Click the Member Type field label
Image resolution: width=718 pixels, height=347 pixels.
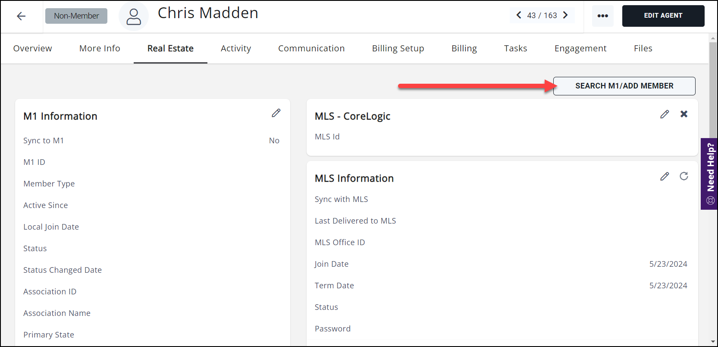[49, 184]
